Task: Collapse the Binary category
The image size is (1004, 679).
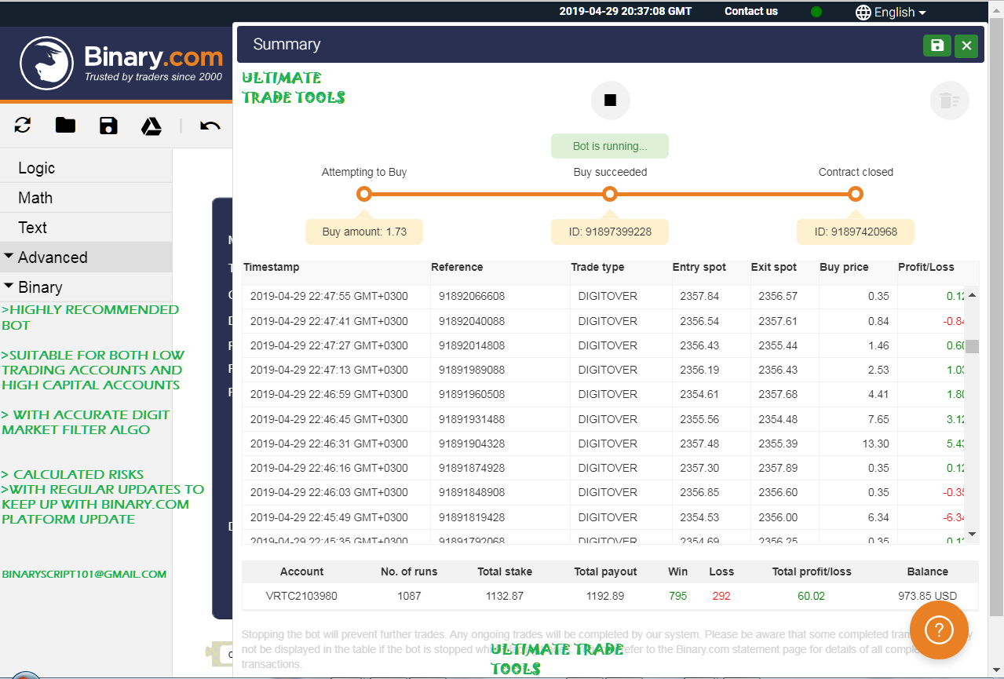Action: 86,287
